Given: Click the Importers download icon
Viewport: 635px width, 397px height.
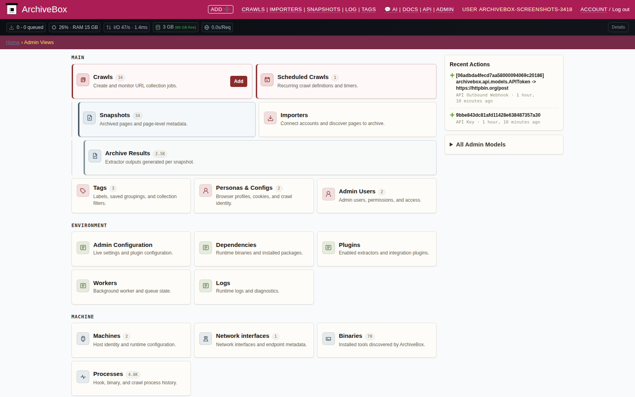Looking at the screenshot, I should pos(270,118).
